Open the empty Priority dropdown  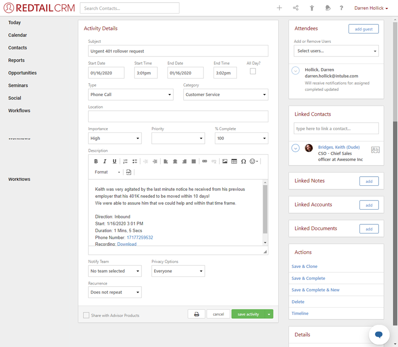[178, 138]
